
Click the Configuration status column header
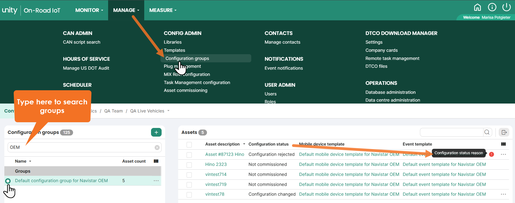click(x=268, y=144)
